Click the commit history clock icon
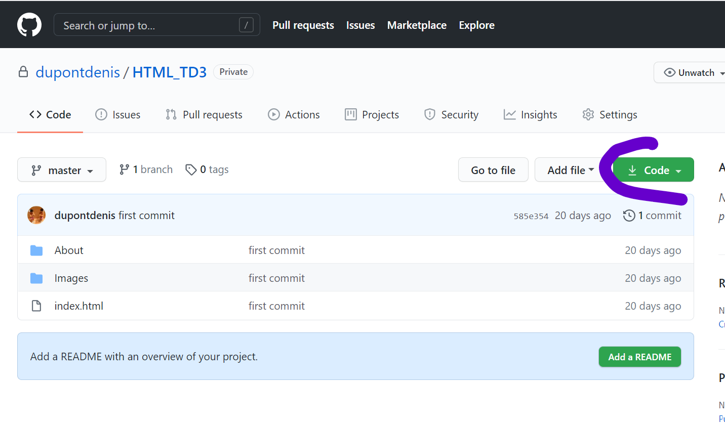Screen dimensions: 725x424 point(629,216)
